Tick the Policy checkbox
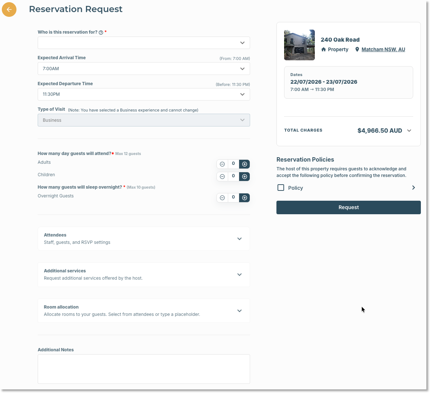430x393 pixels. [281, 188]
